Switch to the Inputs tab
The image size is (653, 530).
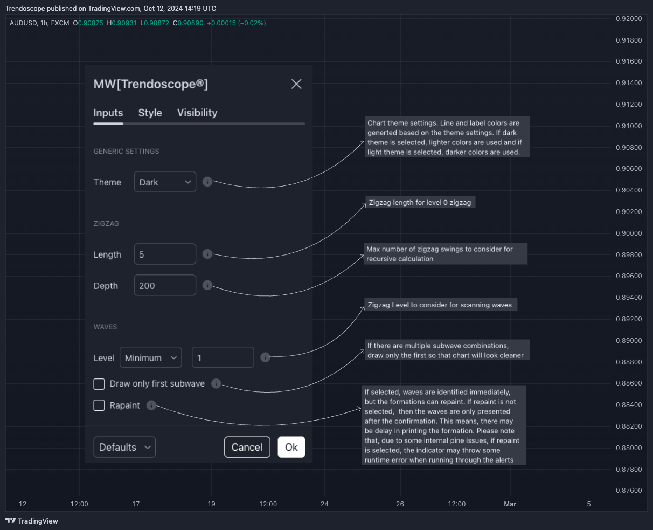tap(108, 113)
